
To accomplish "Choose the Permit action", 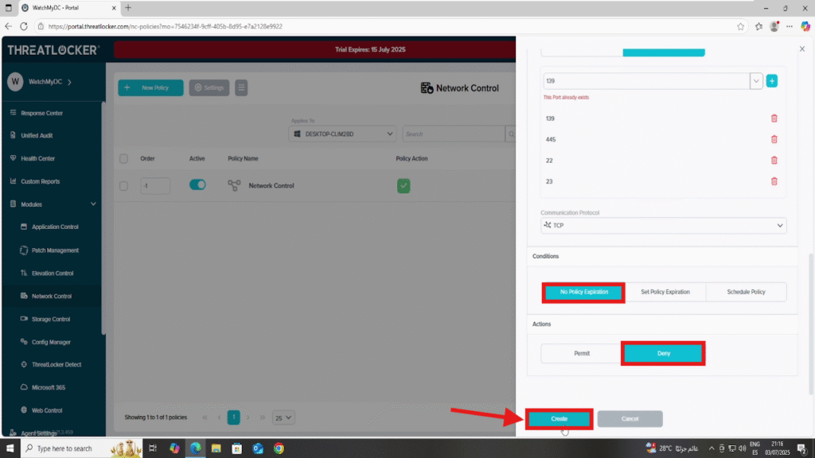I will pos(582,353).
